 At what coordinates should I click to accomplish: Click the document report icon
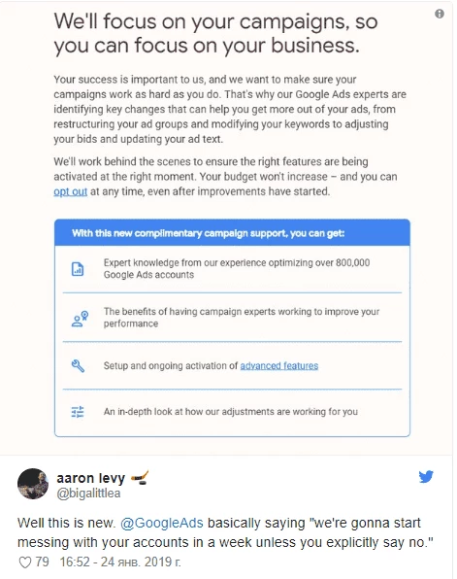click(x=78, y=269)
